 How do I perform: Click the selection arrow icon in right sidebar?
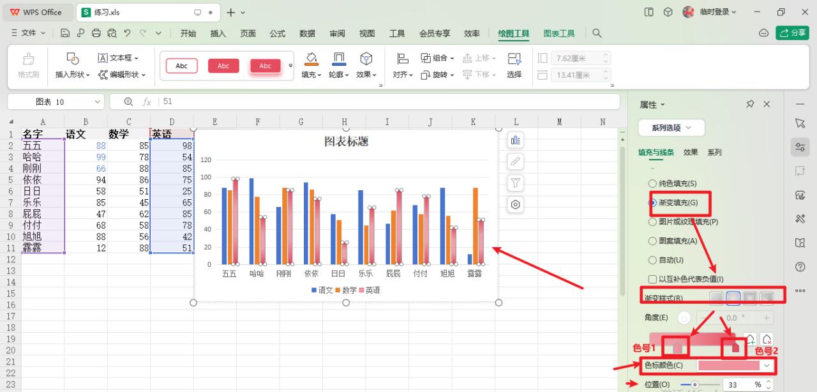800,123
